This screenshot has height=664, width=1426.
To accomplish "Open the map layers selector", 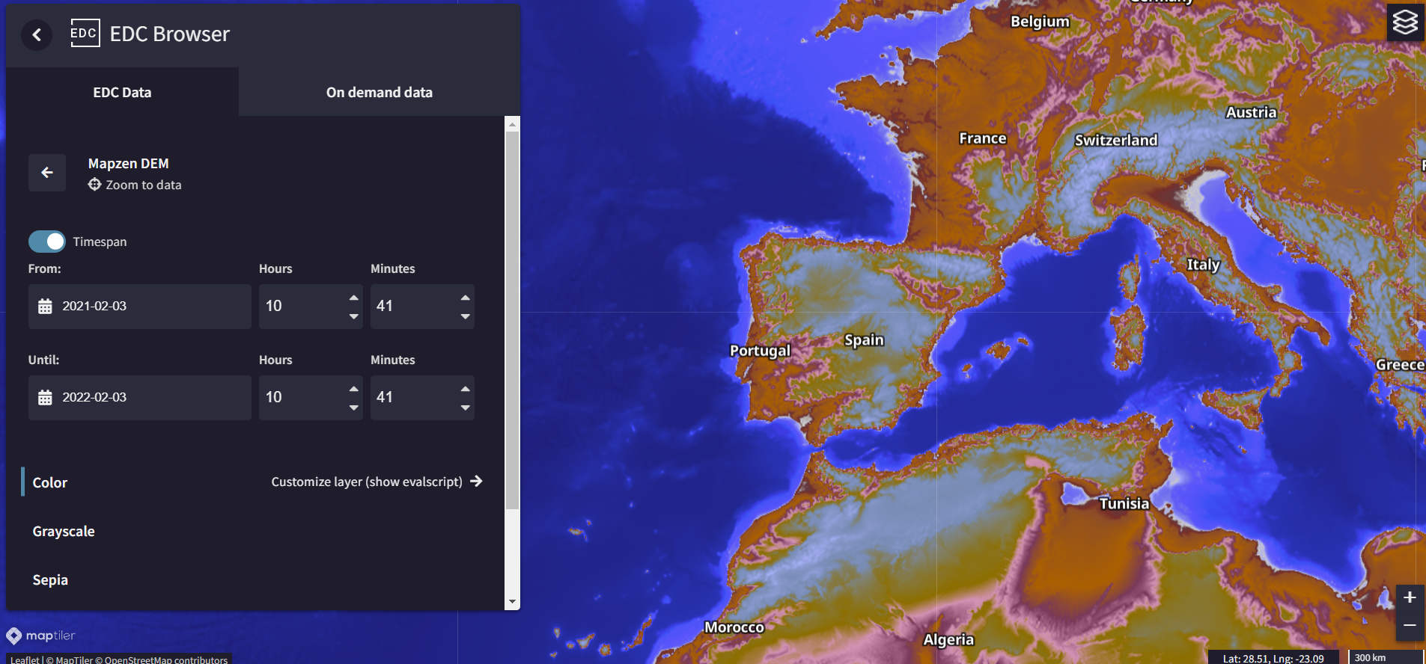I will tap(1405, 22).
